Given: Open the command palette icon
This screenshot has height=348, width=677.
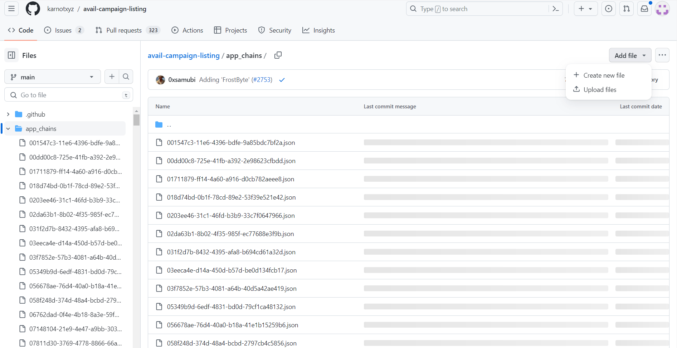Looking at the screenshot, I should coord(556,9).
